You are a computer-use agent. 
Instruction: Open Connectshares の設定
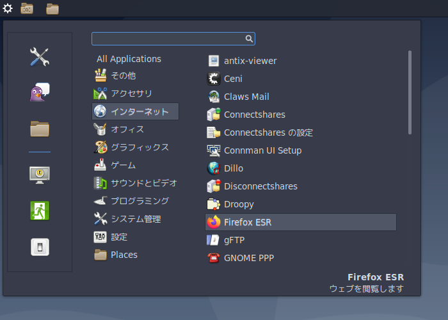pos(301,132)
